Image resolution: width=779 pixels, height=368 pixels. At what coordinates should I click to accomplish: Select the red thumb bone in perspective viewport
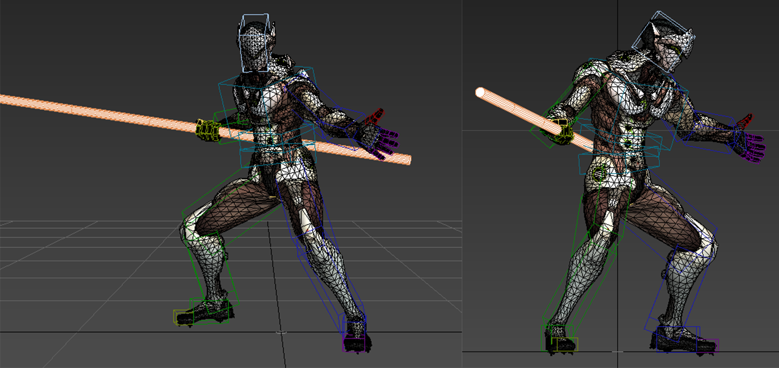374,117
